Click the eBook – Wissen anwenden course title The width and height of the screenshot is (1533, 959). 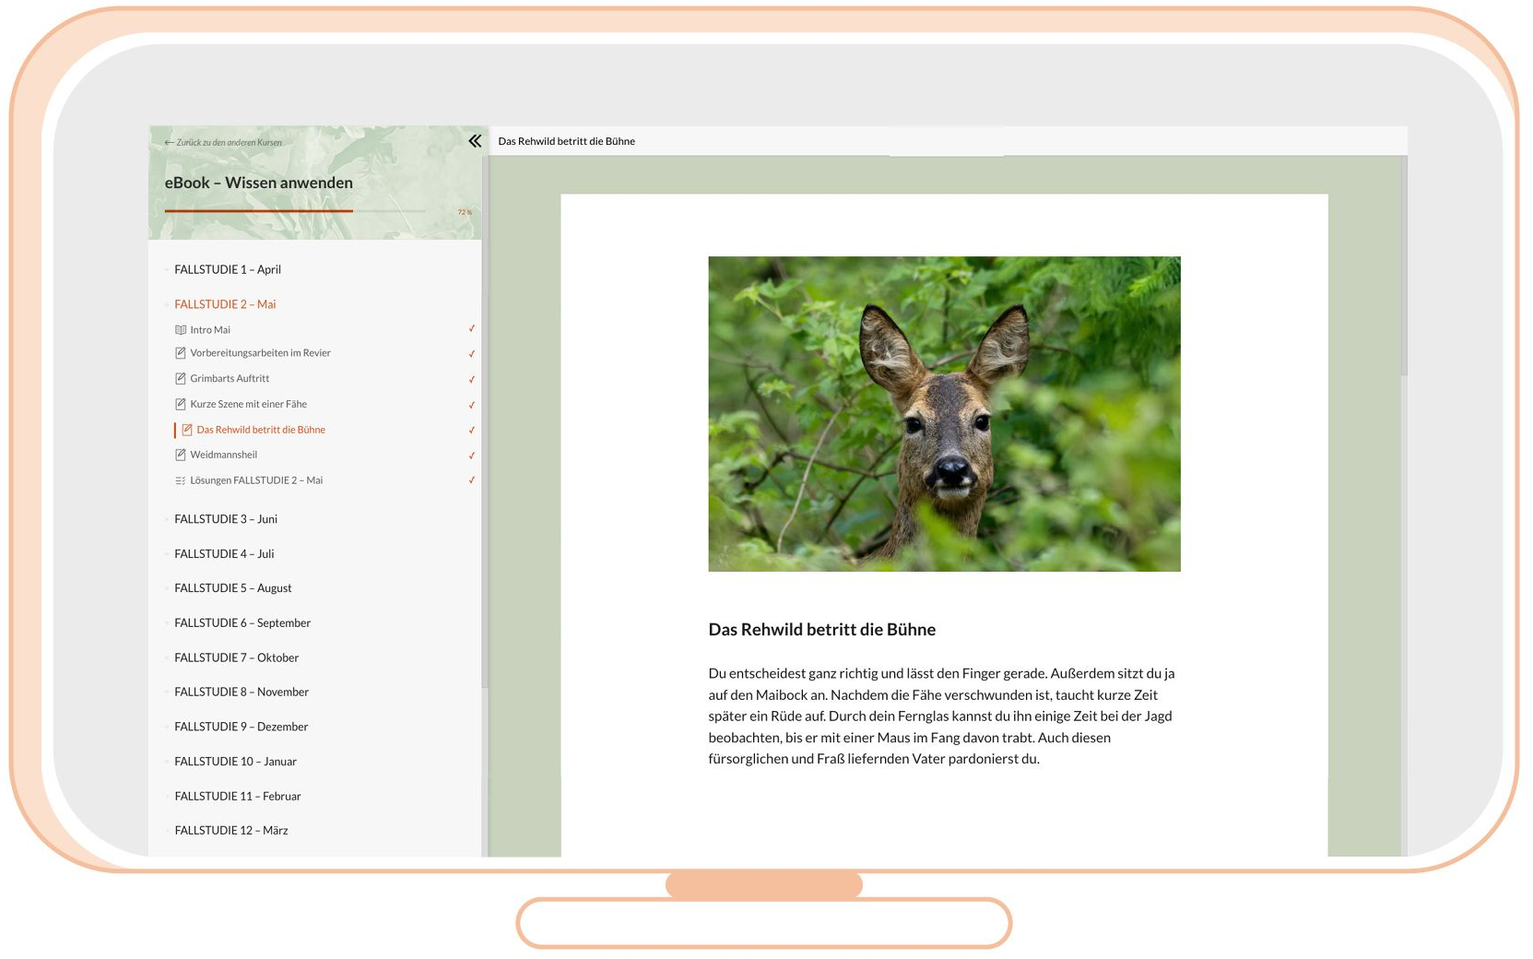tap(259, 183)
